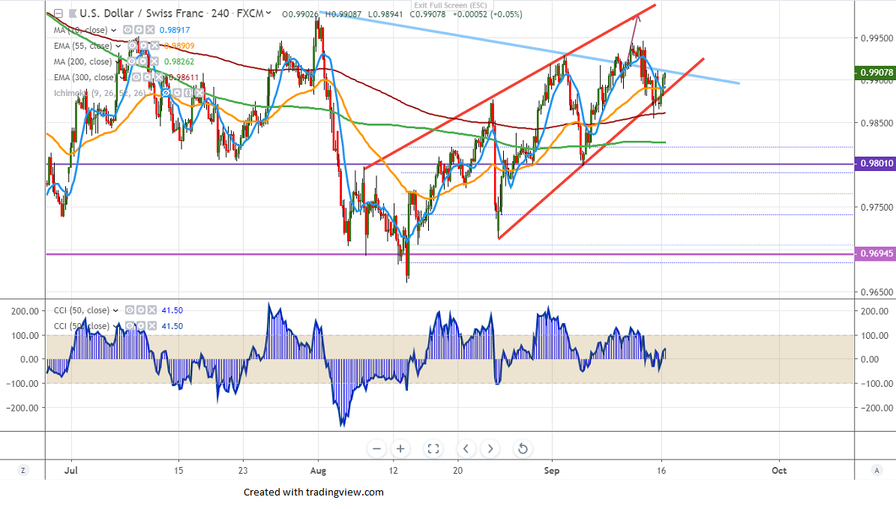This screenshot has height=509, width=896.
Task: Click the Created with tradingview.com caption
Action: pyautogui.click(x=313, y=492)
